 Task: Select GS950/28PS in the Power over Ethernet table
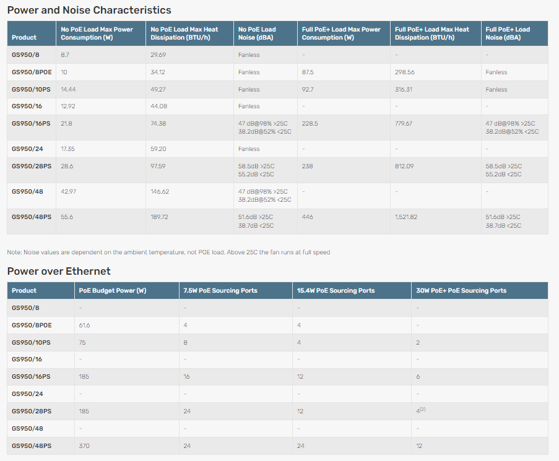[x=32, y=411]
